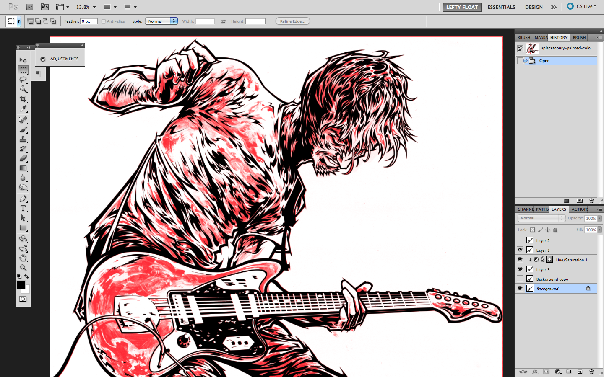Launch Adobe Bridge from the Br icon

click(30, 7)
